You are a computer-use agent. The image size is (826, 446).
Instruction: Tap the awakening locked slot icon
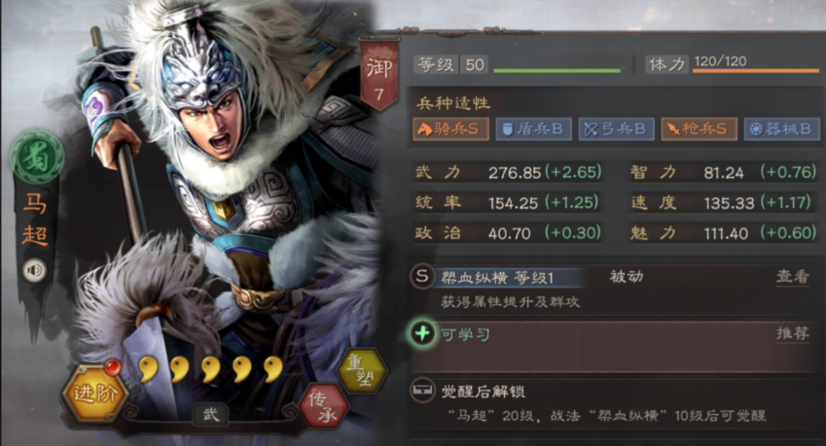click(x=422, y=391)
